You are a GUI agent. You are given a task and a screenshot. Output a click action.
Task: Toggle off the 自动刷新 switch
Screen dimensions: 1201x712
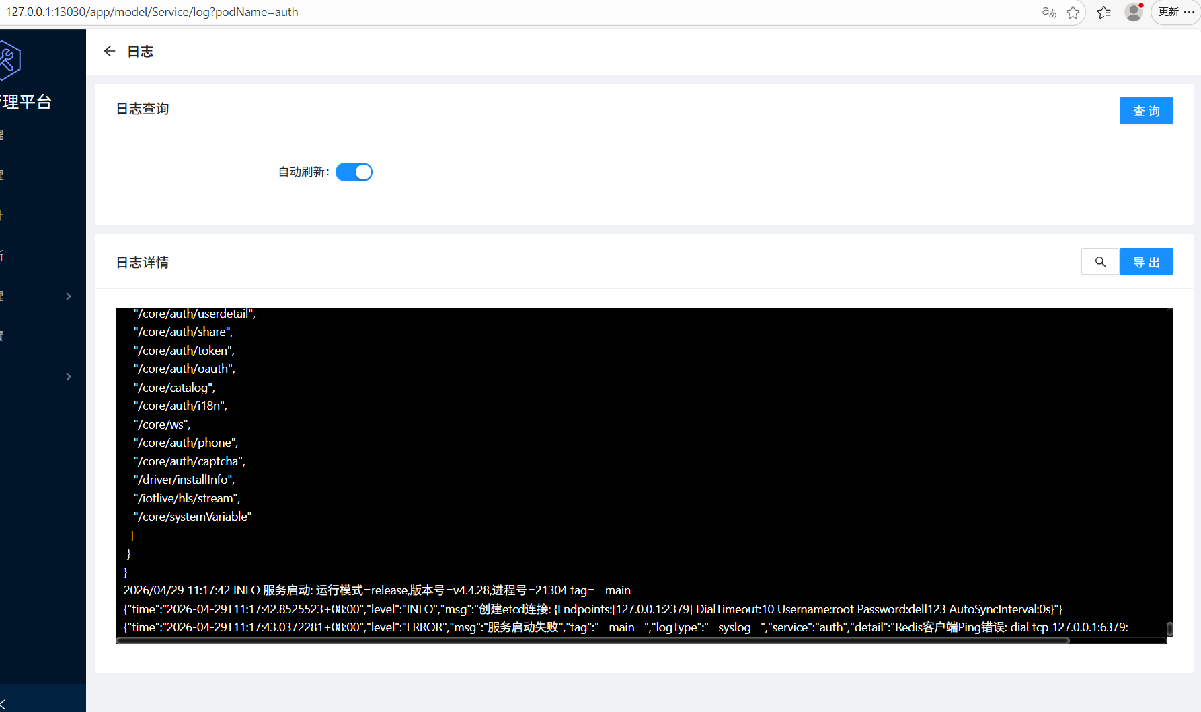tap(354, 172)
